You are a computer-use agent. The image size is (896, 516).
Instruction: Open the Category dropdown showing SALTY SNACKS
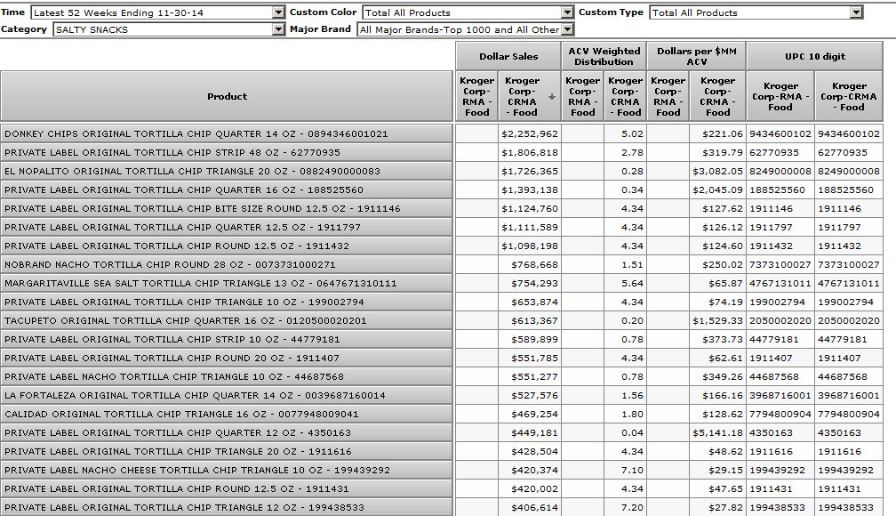[278, 29]
